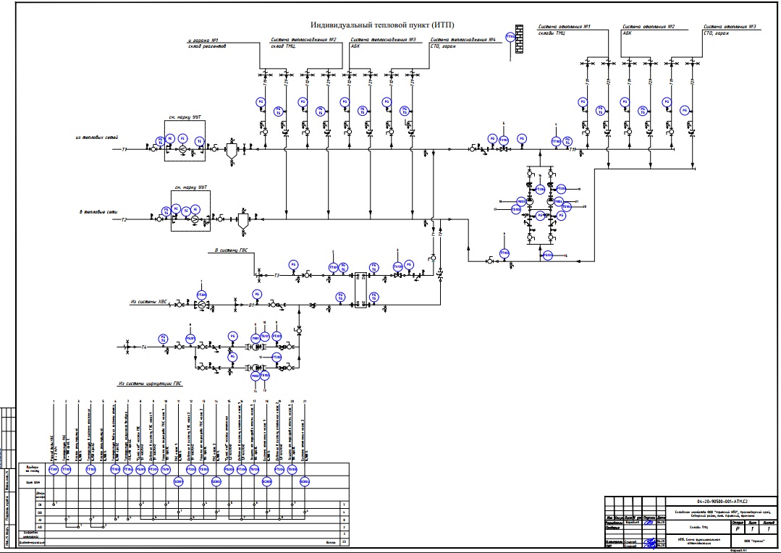Click the TT101 temperature bubble on line T3
Viewport: 781px width, 553px height.
click(333, 268)
